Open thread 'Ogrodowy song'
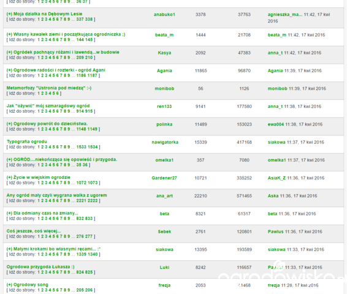The height and width of the screenshot is (294, 353). [x=31, y=285]
